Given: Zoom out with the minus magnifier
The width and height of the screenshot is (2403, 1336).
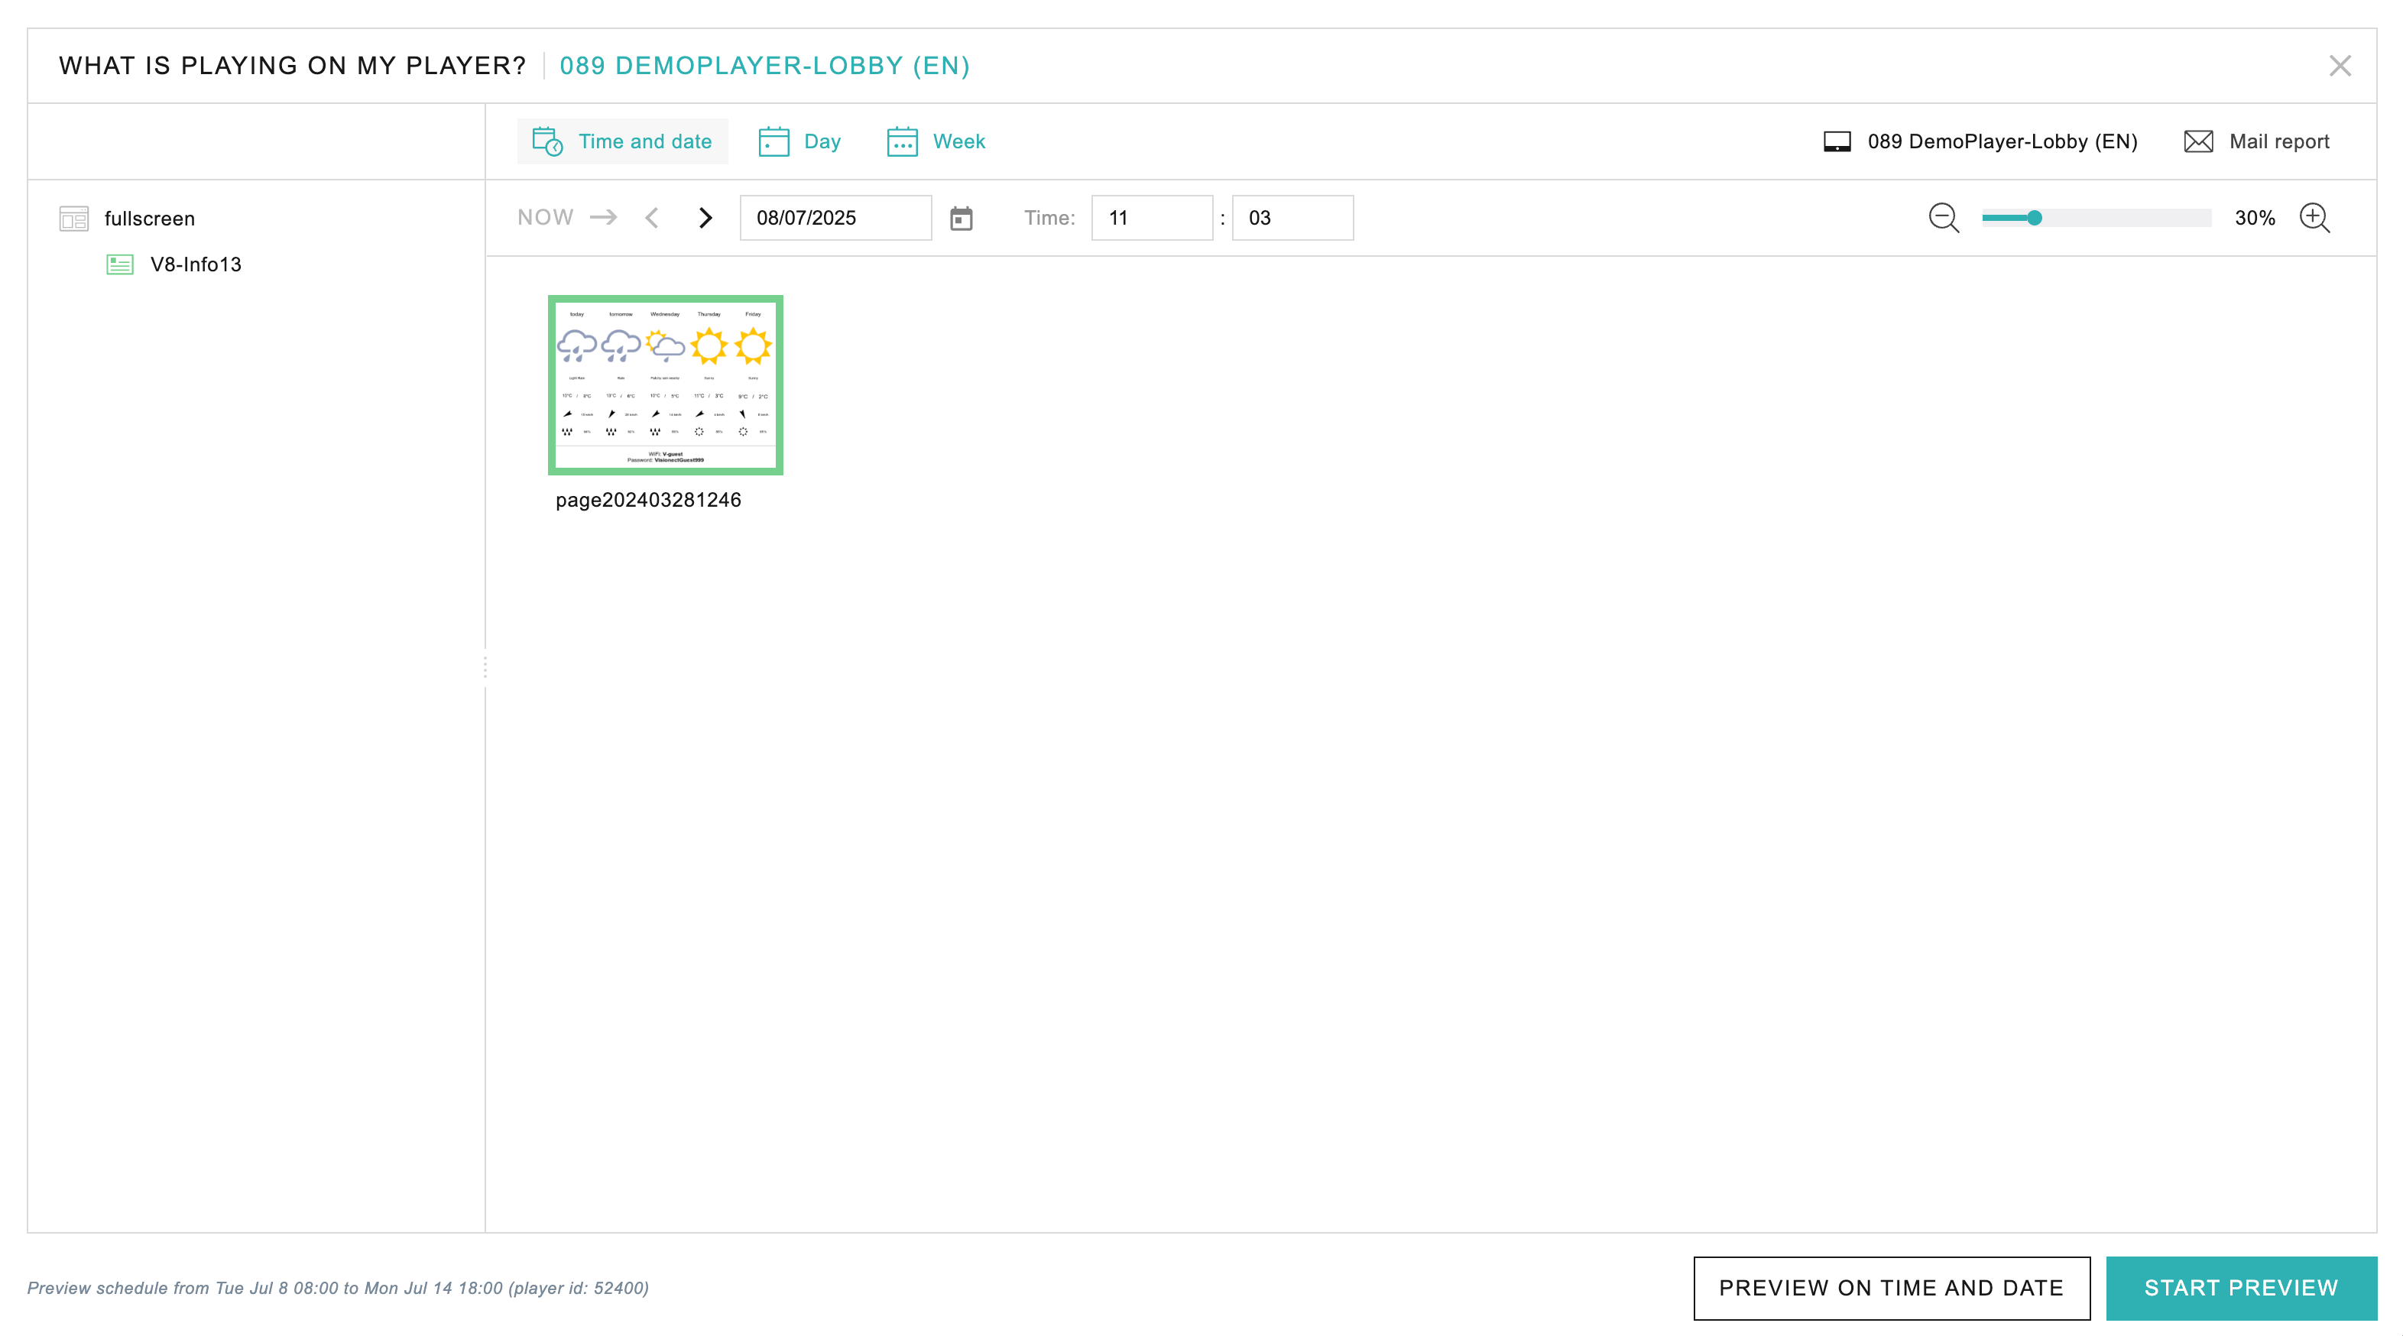Looking at the screenshot, I should (1944, 217).
